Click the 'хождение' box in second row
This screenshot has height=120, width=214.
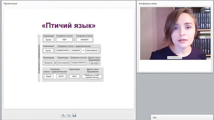(x=76, y=50)
